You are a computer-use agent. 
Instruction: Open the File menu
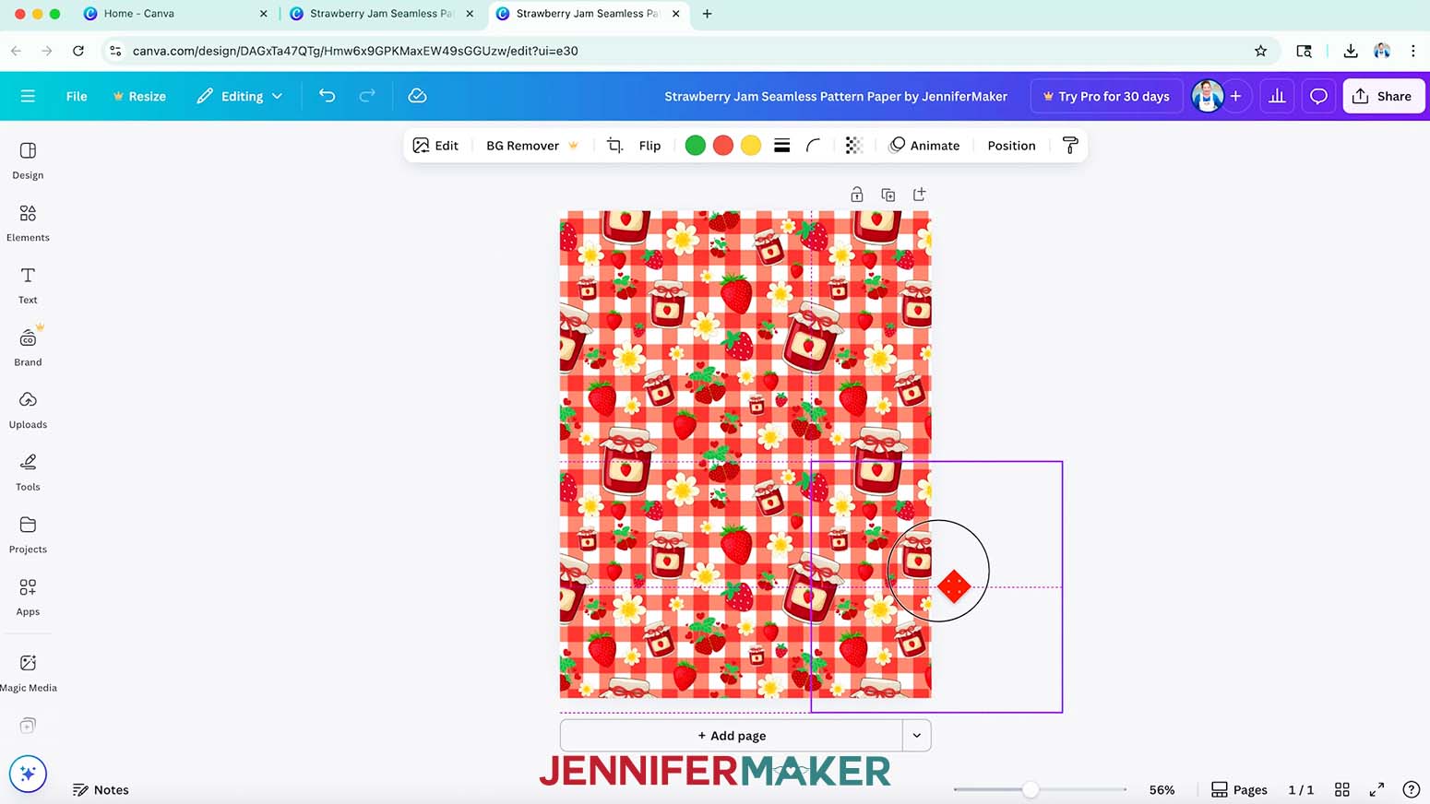click(x=77, y=96)
